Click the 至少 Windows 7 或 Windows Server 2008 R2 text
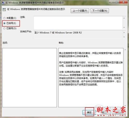This screenshot has width=129, height=118. [58, 33]
